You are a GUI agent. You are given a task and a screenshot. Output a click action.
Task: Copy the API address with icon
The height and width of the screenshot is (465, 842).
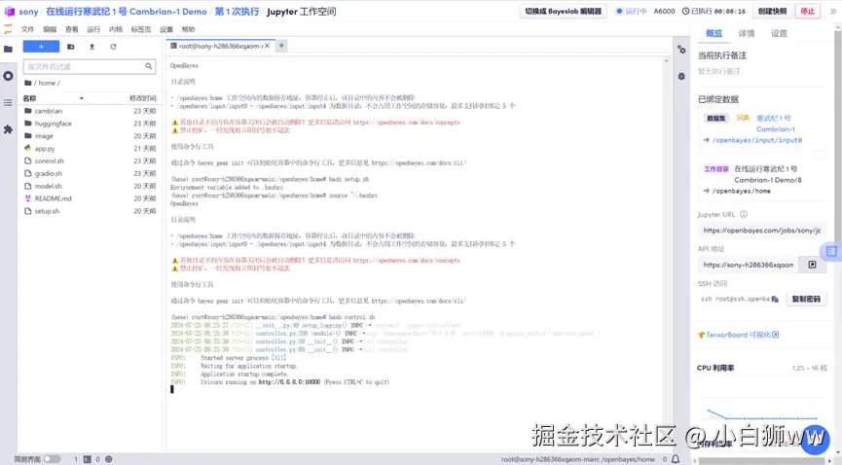(x=812, y=265)
